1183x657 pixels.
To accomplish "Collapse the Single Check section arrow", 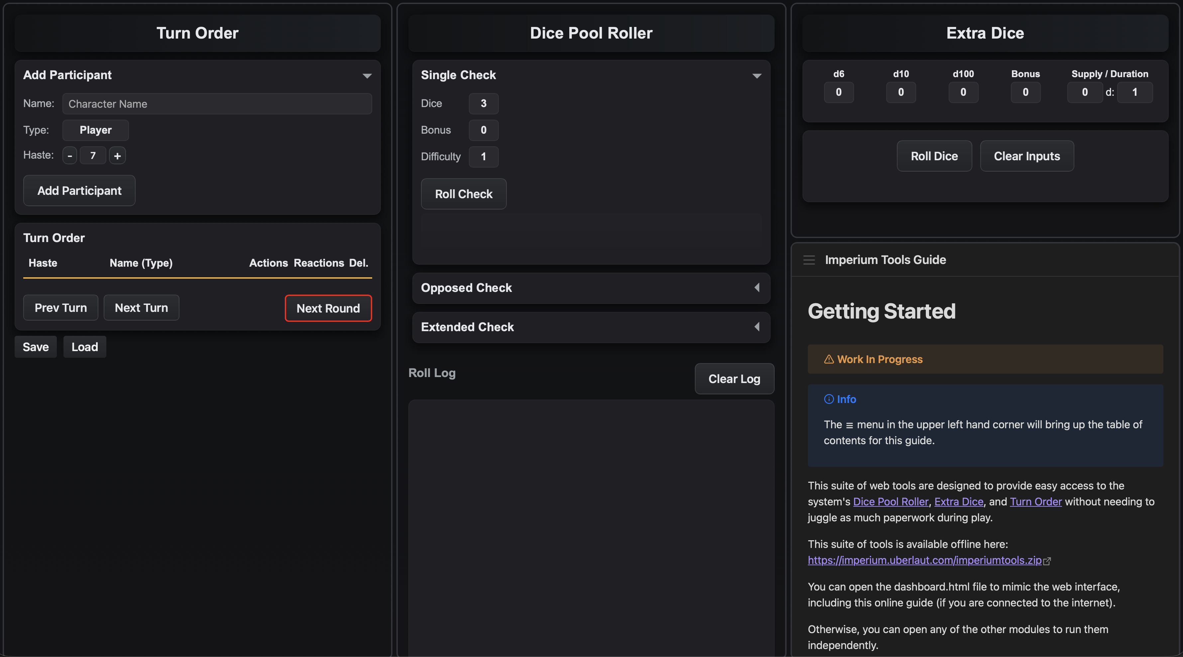I will point(756,76).
